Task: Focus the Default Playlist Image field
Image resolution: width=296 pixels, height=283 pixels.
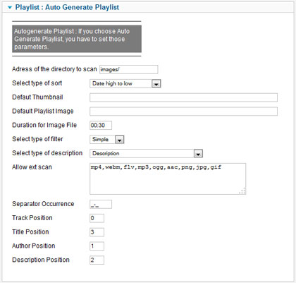Action: click(183, 112)
